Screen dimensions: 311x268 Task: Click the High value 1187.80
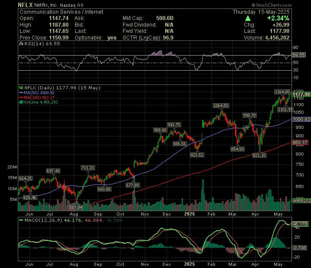(x=59, y=25)
